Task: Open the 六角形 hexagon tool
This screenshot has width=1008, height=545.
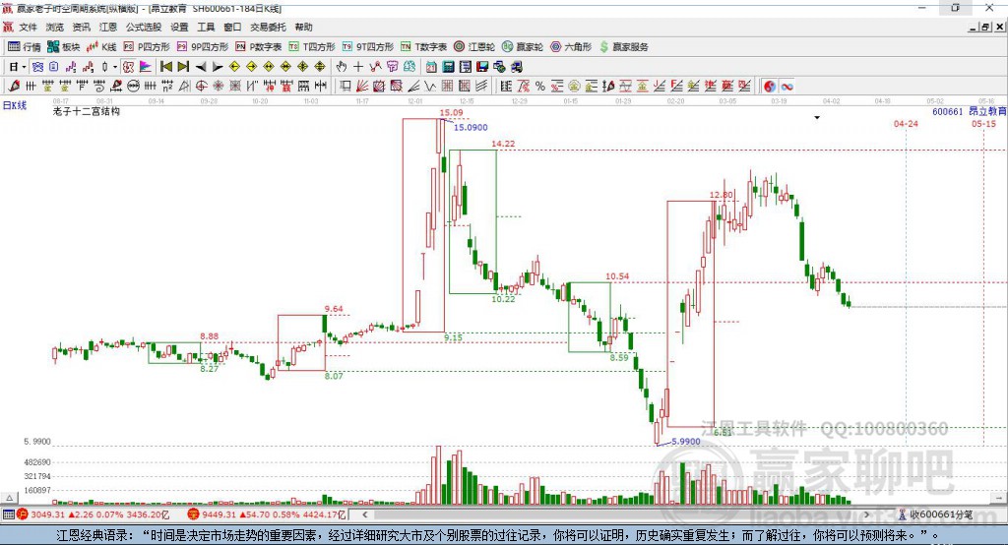Action: (x=571, y=47)
